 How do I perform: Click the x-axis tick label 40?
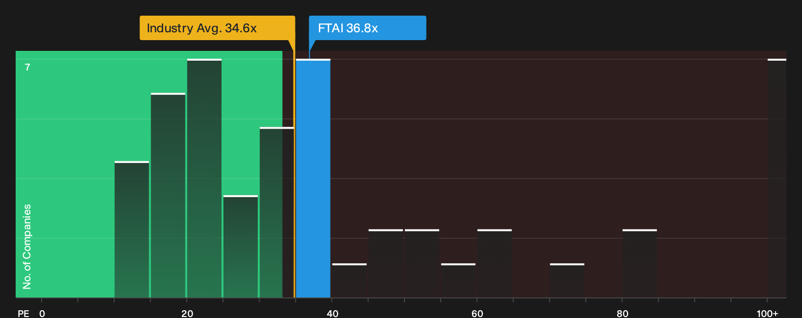(x=333, y=314)
